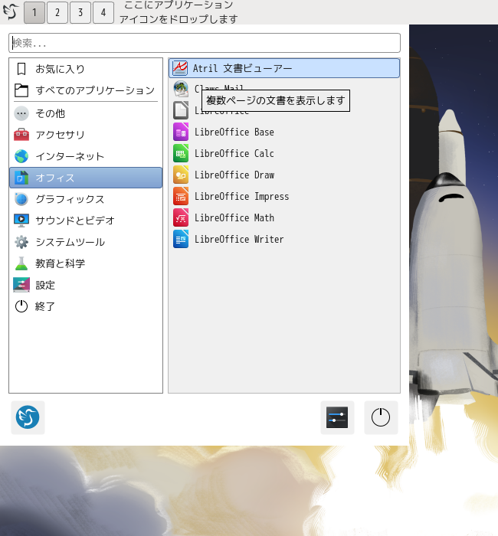
Task: Click the power icon beside 終了
Action: point(21,306)
